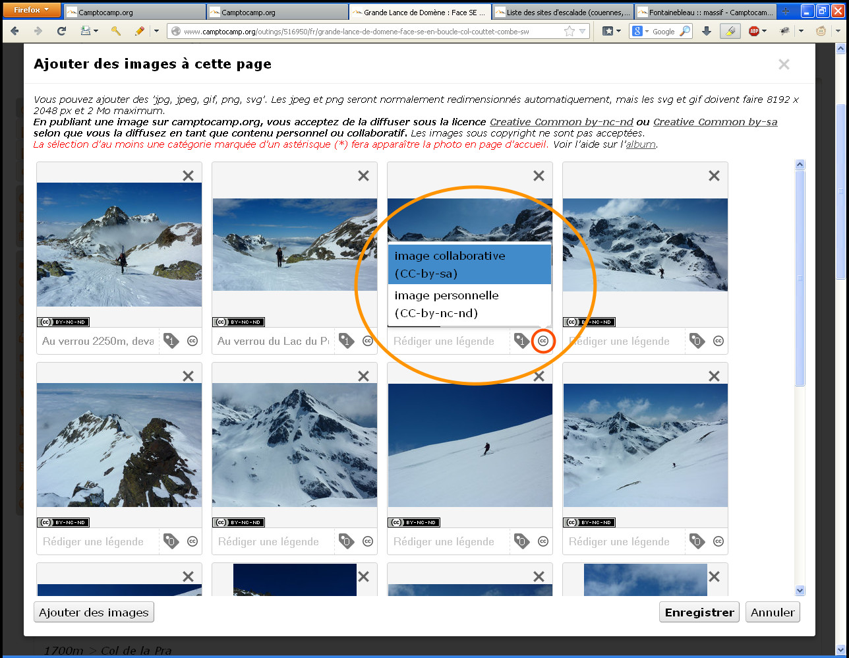Screen dimensions: 849x658
Task: Open the license cc icon of 'Au verrou 2250m' image
Action: point(192,341)
